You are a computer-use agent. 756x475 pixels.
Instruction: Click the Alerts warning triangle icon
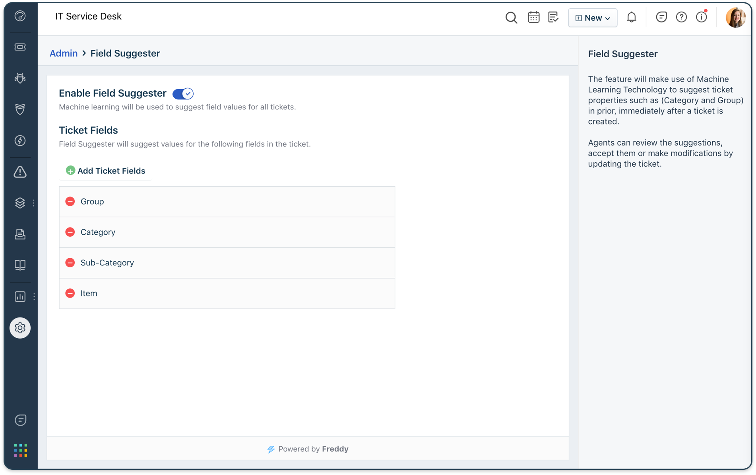click(20, 172)
